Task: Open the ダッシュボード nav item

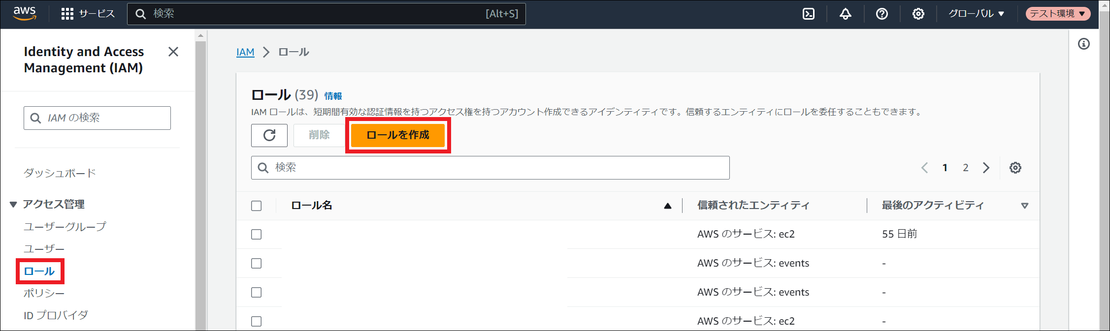Action: (60, 173)
